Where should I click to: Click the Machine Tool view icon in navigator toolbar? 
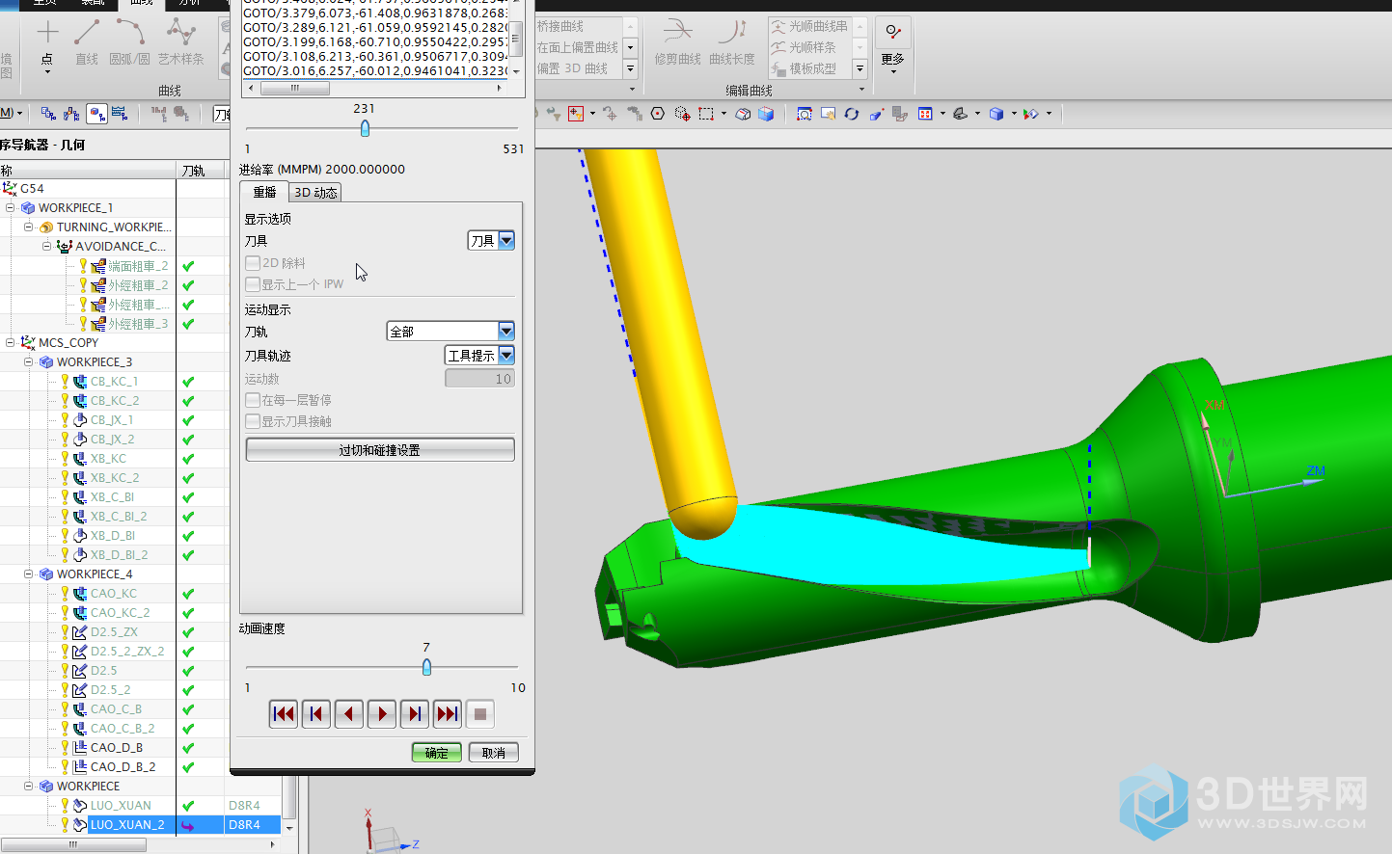(72, 114)
